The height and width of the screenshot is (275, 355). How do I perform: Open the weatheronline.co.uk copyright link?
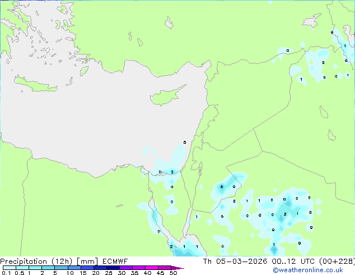[307, 270]
